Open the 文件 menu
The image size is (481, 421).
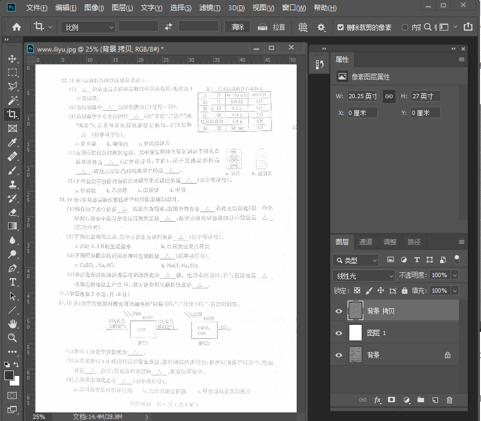click(37, 8)
